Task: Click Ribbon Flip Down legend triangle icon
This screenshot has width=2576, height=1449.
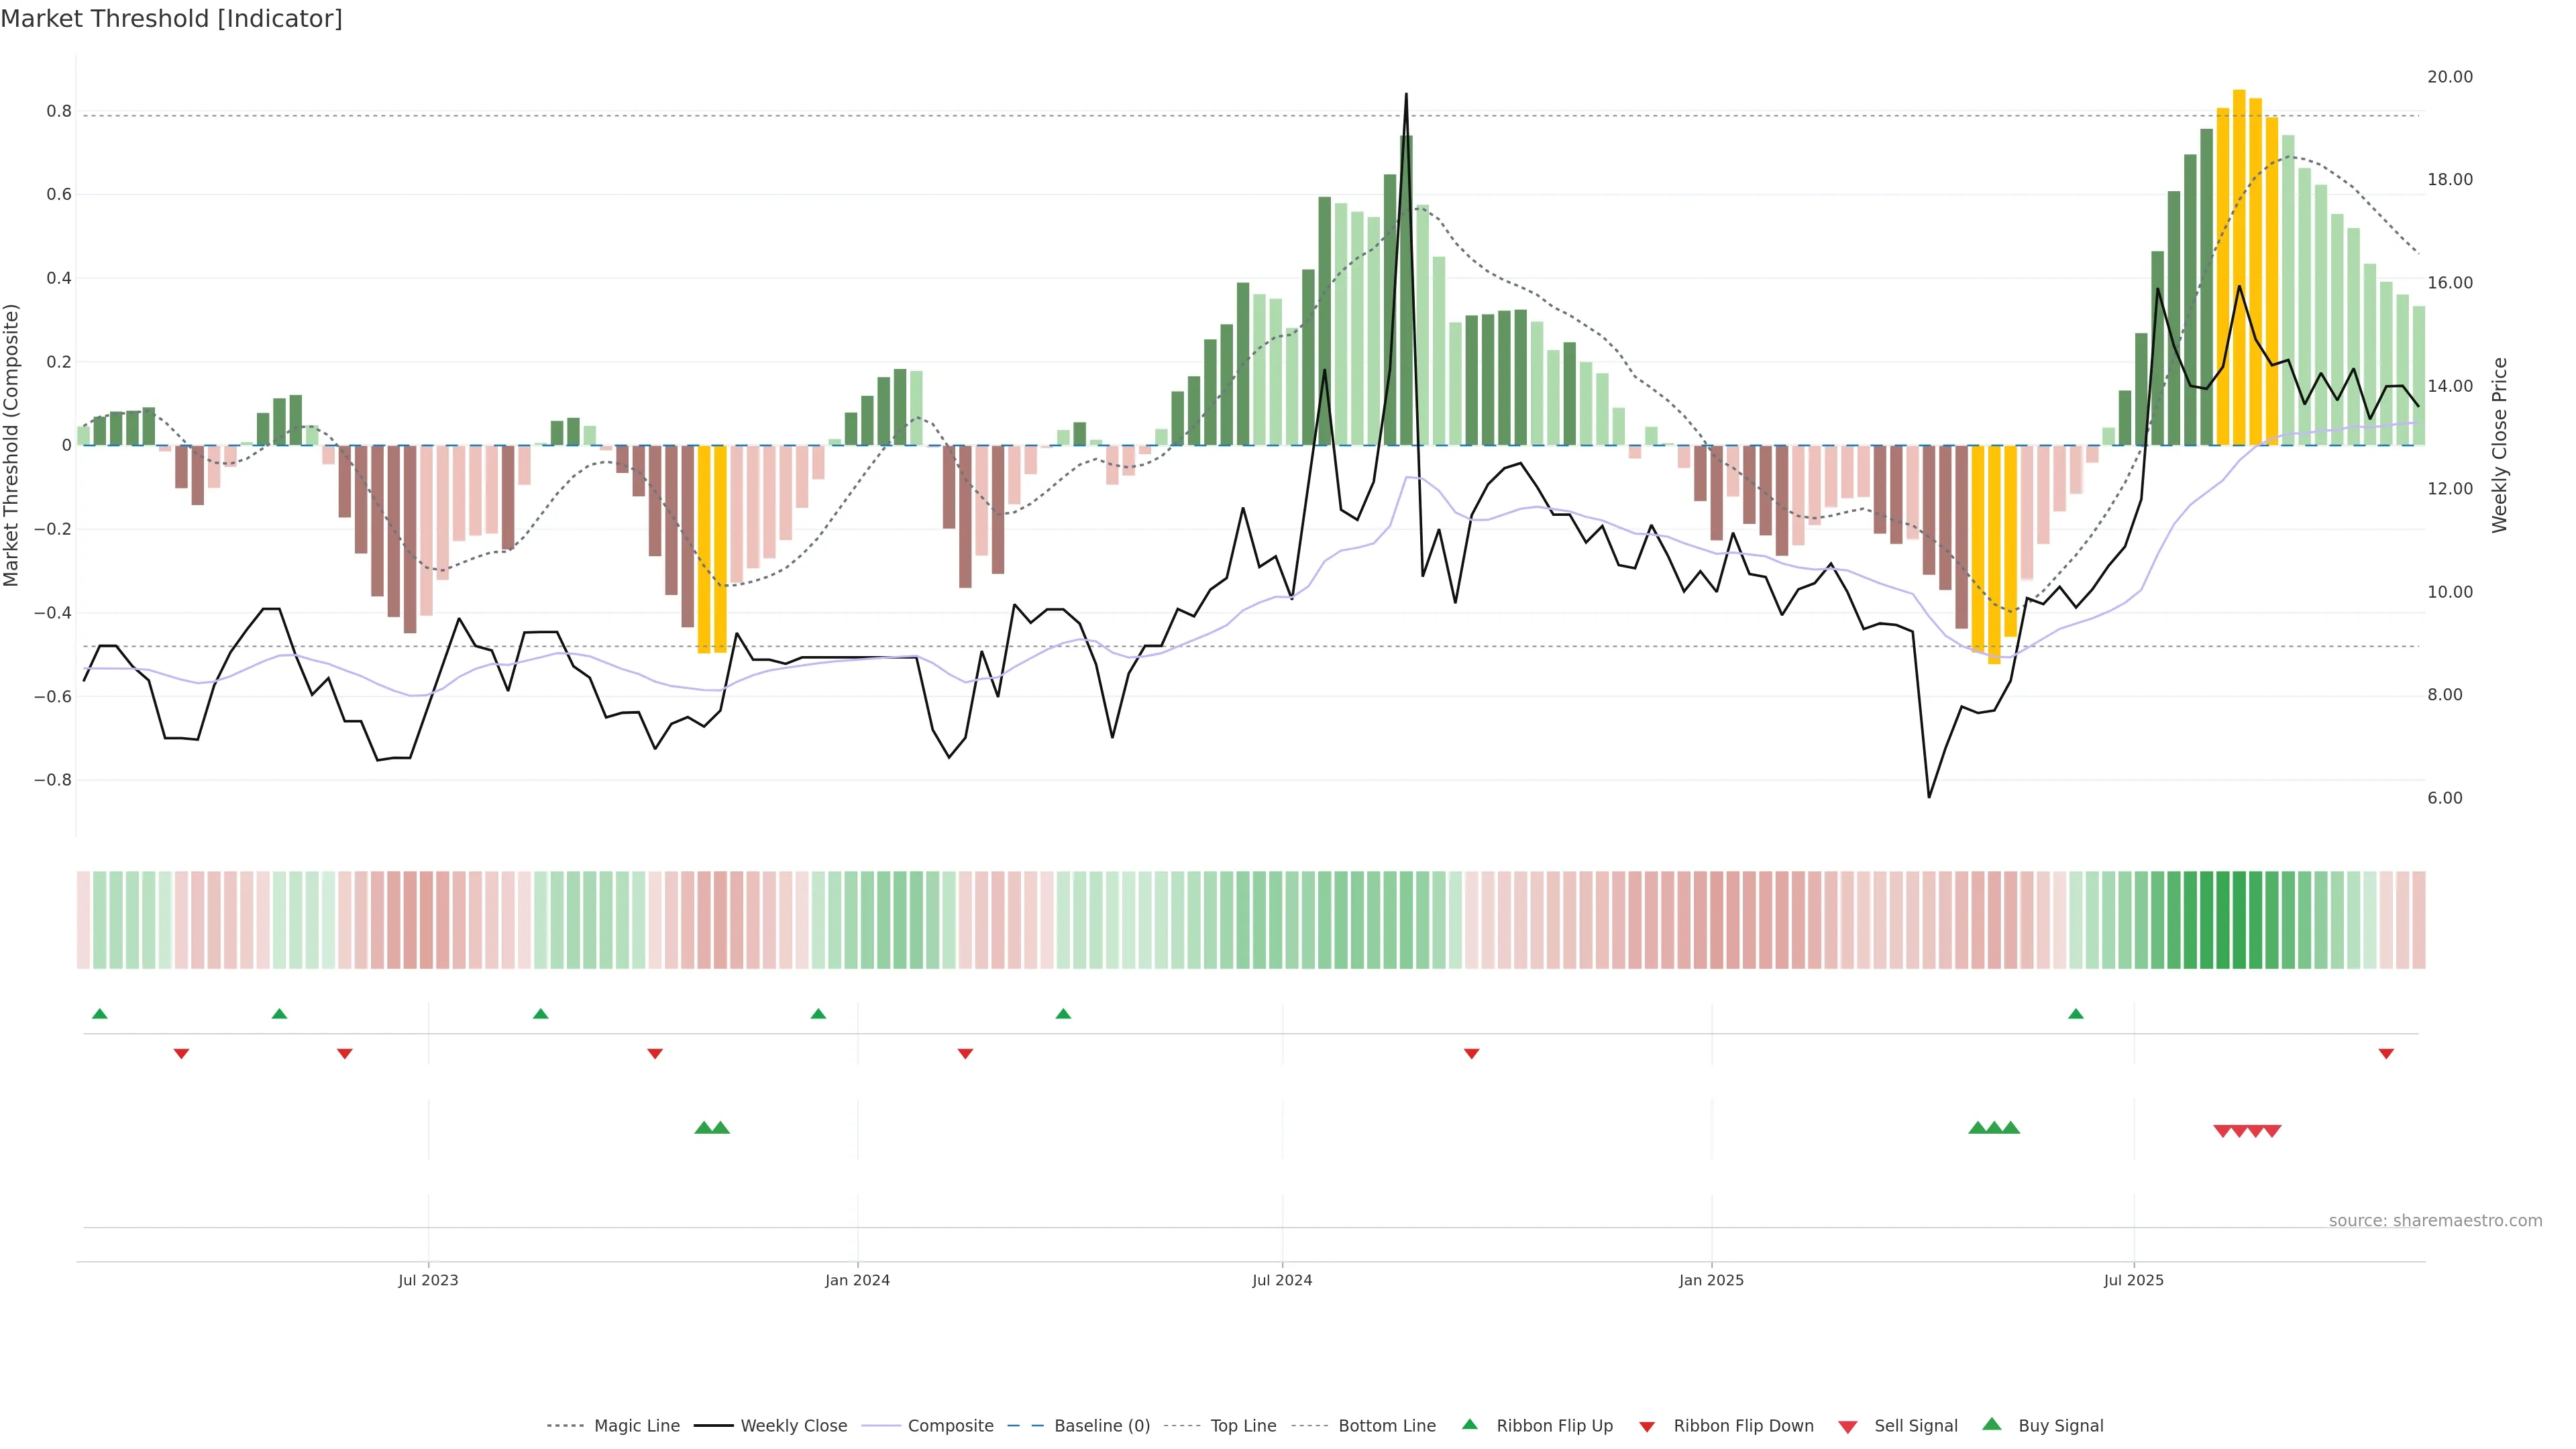Action: [x=1646, y=1427]
